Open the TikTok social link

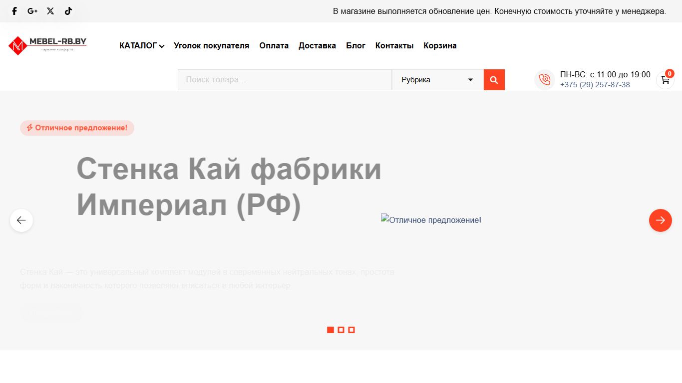pos(68,11)
